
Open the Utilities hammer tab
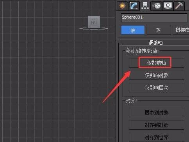tap(179, 6)
